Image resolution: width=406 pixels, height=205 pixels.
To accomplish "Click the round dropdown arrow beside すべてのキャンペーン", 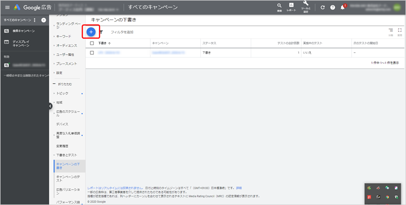I will click(44, 20).
